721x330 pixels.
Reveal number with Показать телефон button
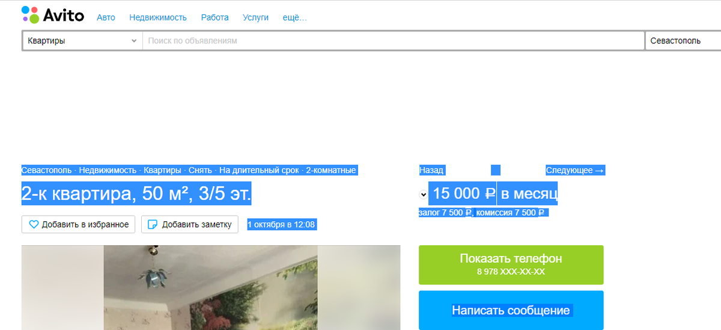pyautogui.click(x=511, y=264)
